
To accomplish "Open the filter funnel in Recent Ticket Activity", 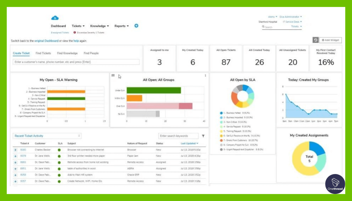I will point(203,136).
